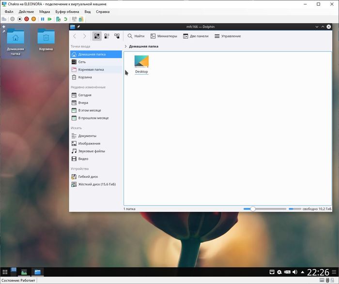Viewport: 339px width, 284px height.
Task: Open the Управление hamburger menu
Action: pyautogui.click(x=228, y=36)
